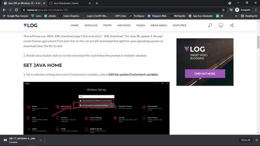Viewport: 260px width, 146px height.
Task: Click the monitor icon in site header
Action: click(x=221, y=25)
